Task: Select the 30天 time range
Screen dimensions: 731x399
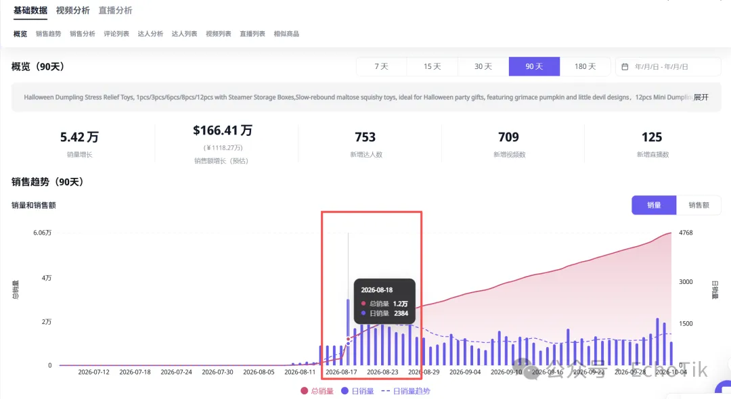Action: 483,66
